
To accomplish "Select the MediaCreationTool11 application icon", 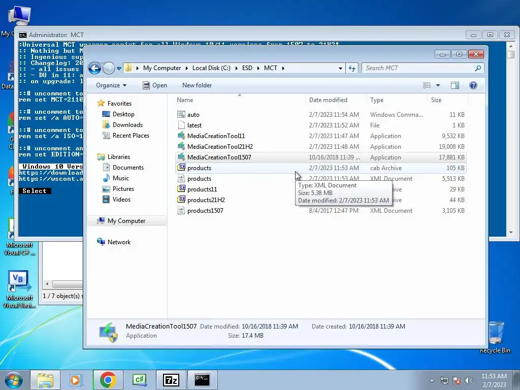I will 181,136.
